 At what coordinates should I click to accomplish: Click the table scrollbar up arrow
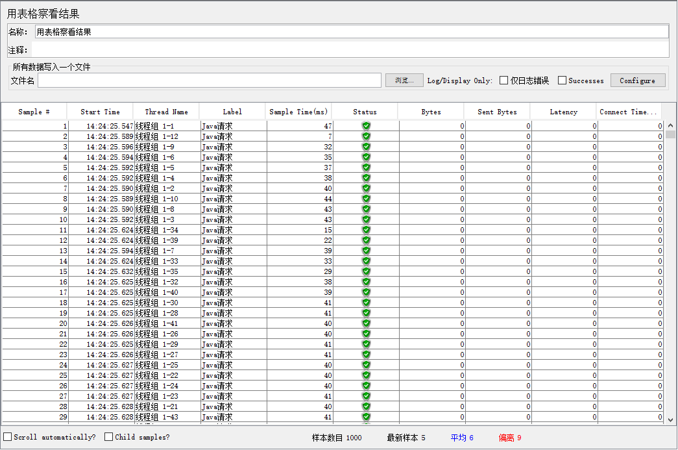(x=670, y=125)
